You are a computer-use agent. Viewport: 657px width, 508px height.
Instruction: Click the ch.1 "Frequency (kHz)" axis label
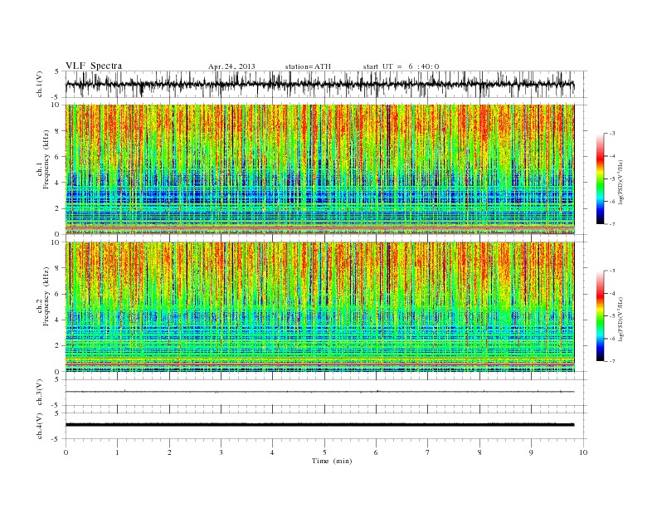point(46,159)
